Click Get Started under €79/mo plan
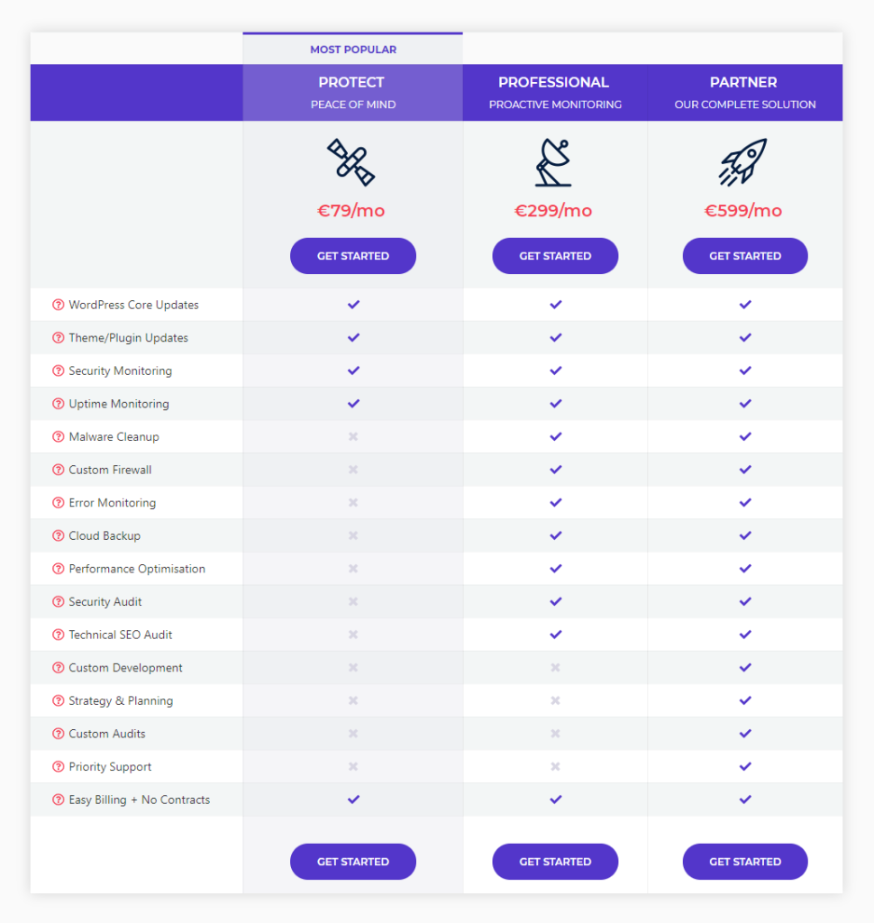 click(352, 256)
